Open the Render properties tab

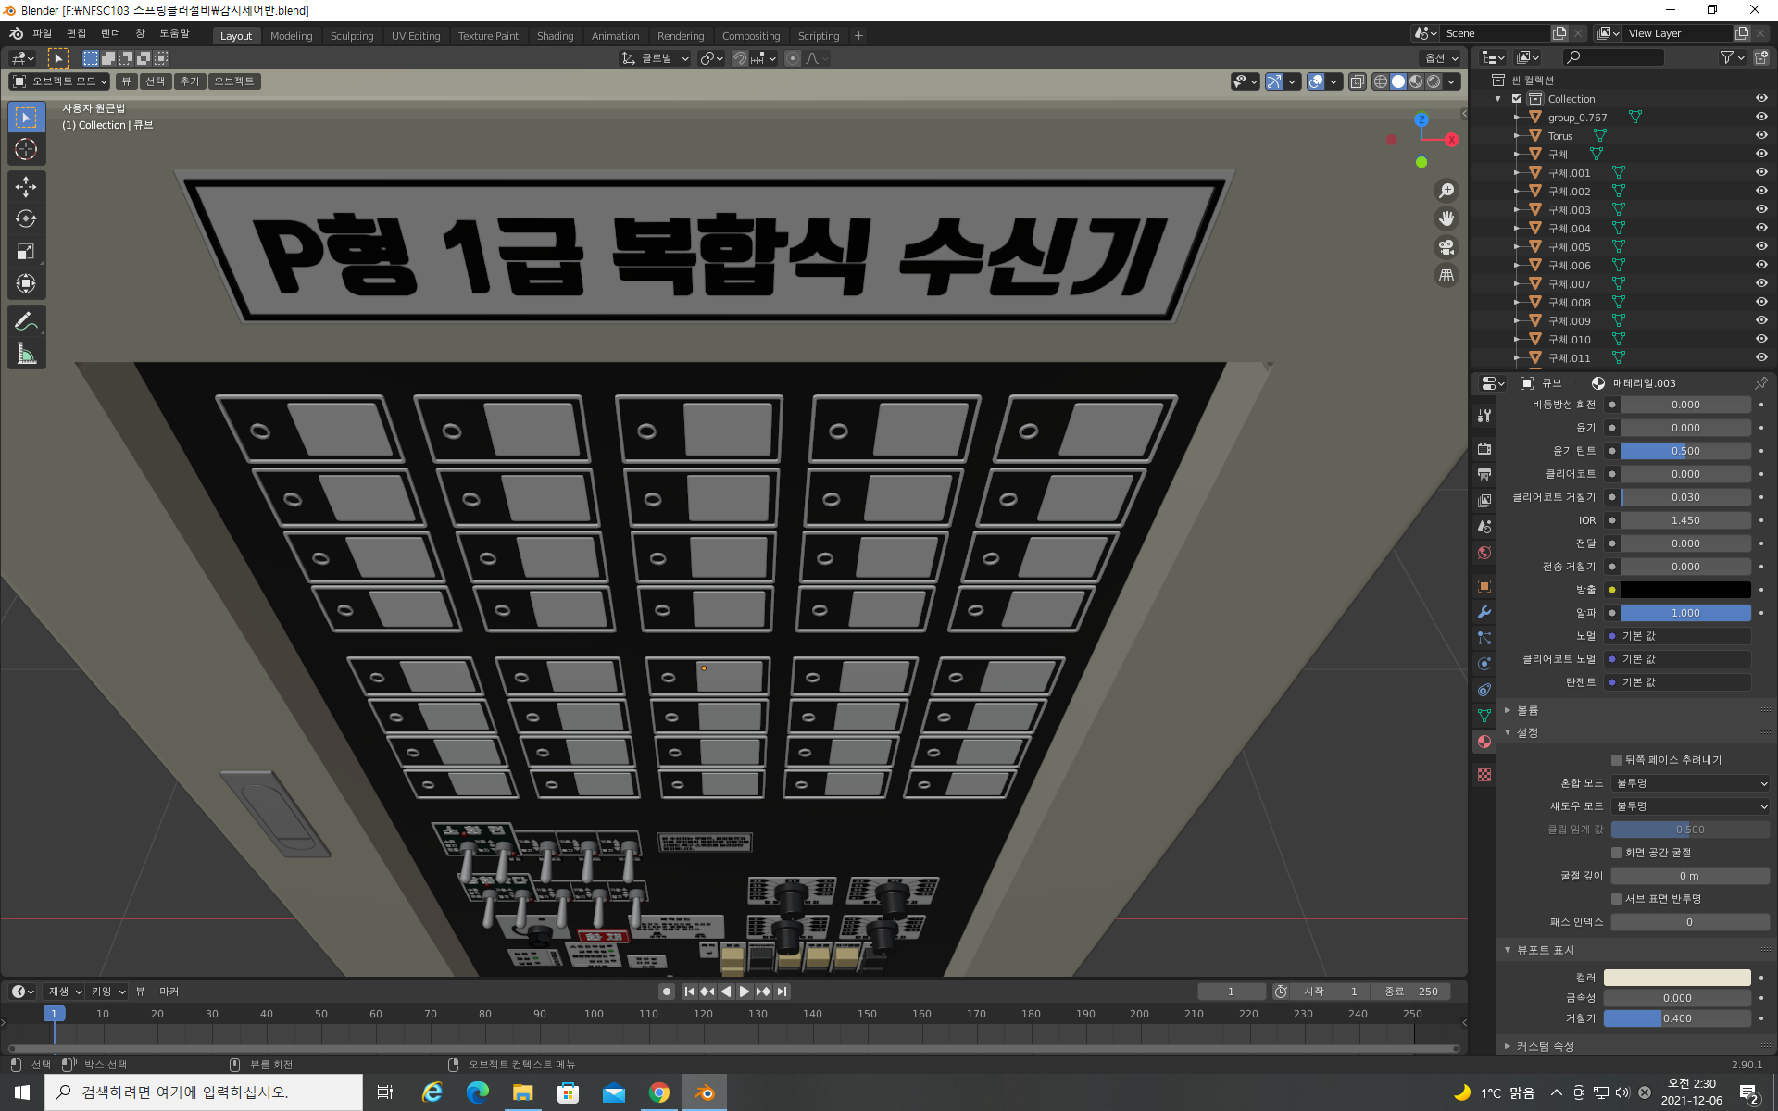[x=1484, y=449]
